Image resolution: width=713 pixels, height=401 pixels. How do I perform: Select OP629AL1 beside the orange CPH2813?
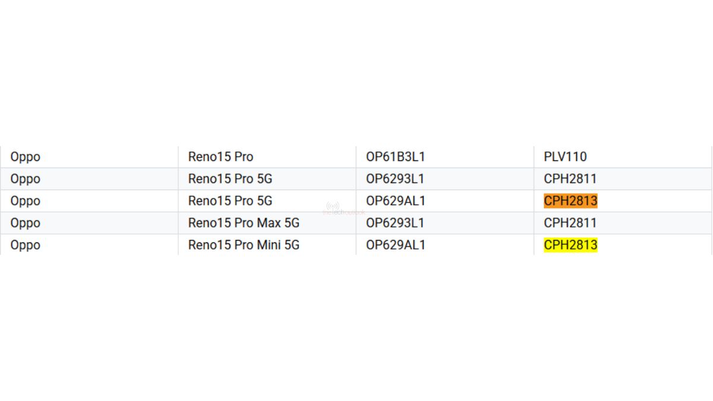pyautogui.click(x=396, y=201)
